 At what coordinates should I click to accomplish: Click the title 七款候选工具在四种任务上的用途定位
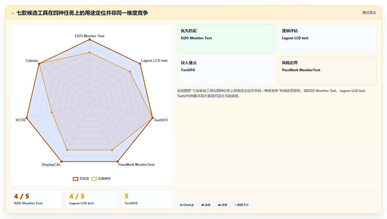click(x=82, y=13)
